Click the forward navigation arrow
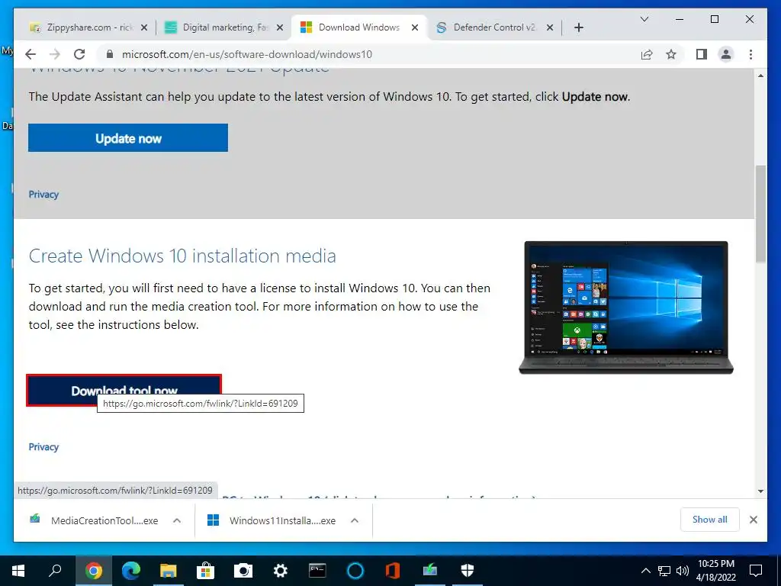 [55, 54]
